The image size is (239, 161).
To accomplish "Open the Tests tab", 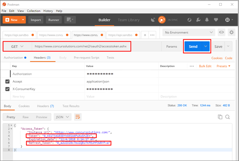I will click(x=110, y=58).
